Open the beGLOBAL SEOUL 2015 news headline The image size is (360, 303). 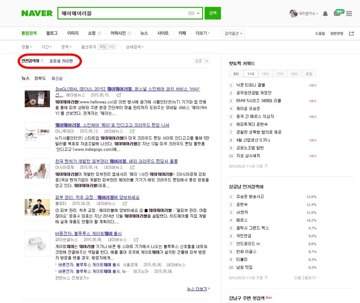128,92
